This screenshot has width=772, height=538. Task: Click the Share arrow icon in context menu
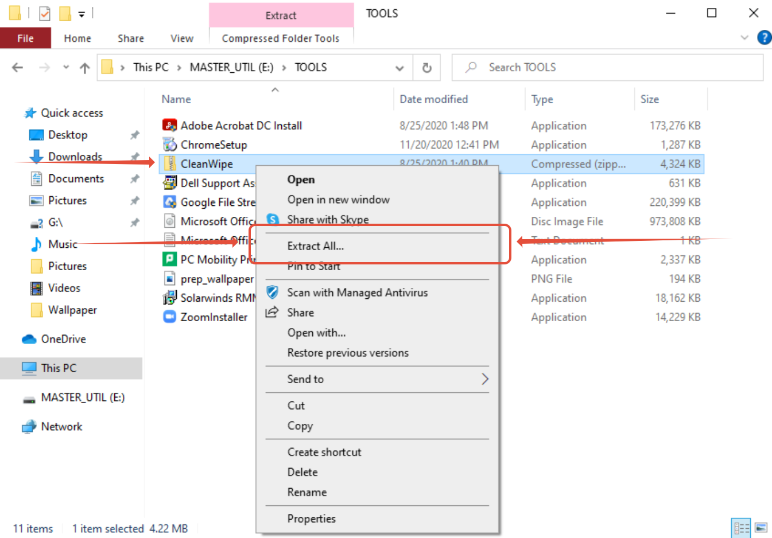click(x=271, y=312)
